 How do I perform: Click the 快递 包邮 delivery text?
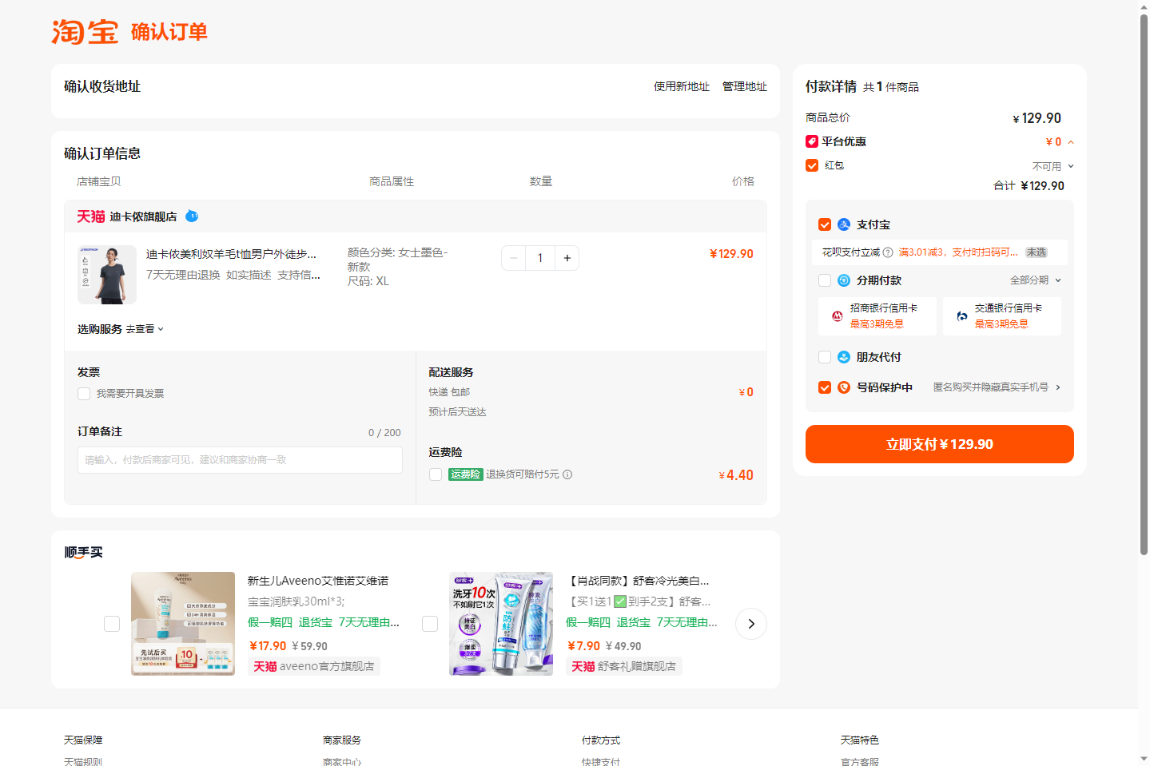click(449, 392)
